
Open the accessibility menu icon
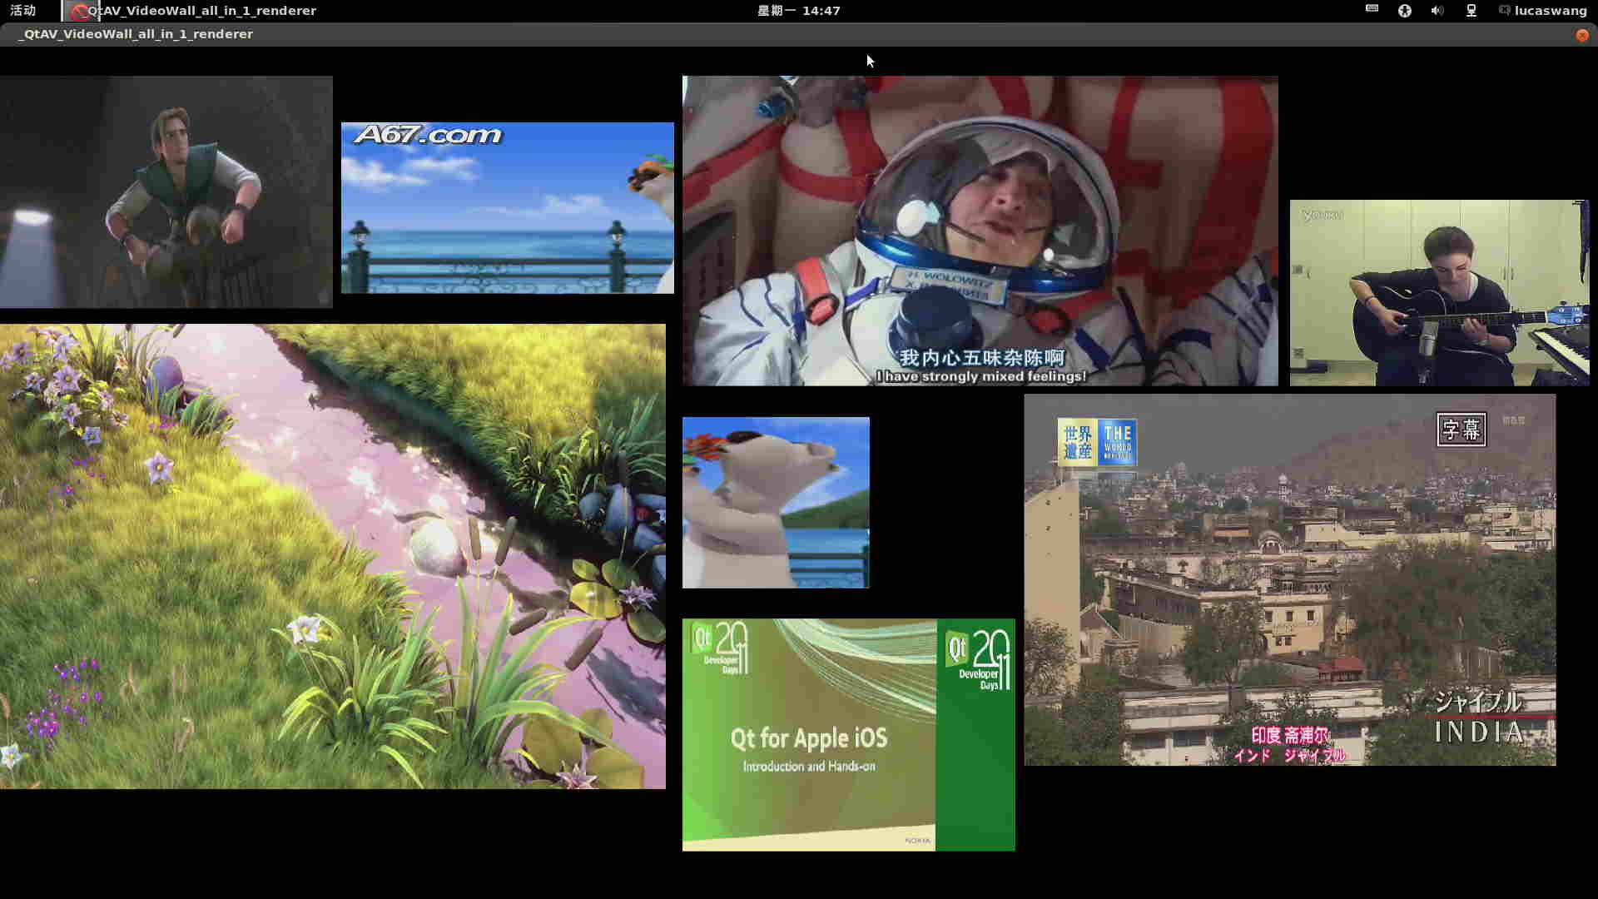click(x=1405, y=11)
